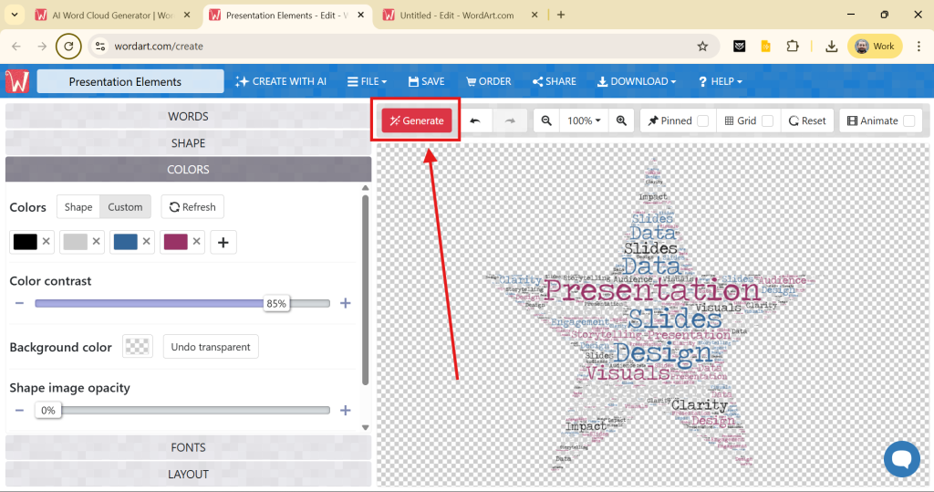
Task: Click the undo arrow icon
Action: [x=475, y=120]
